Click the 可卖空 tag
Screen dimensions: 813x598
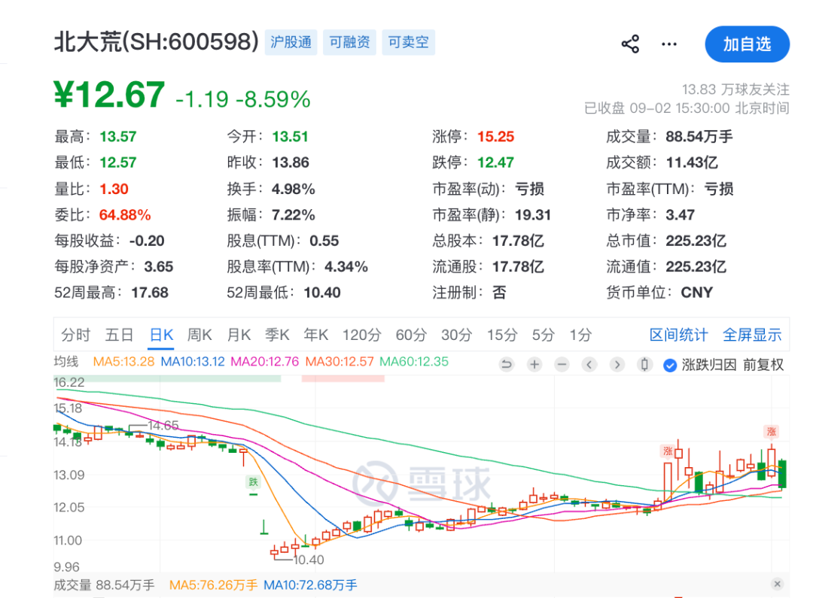pyautogui.click(x=409, y=42)
